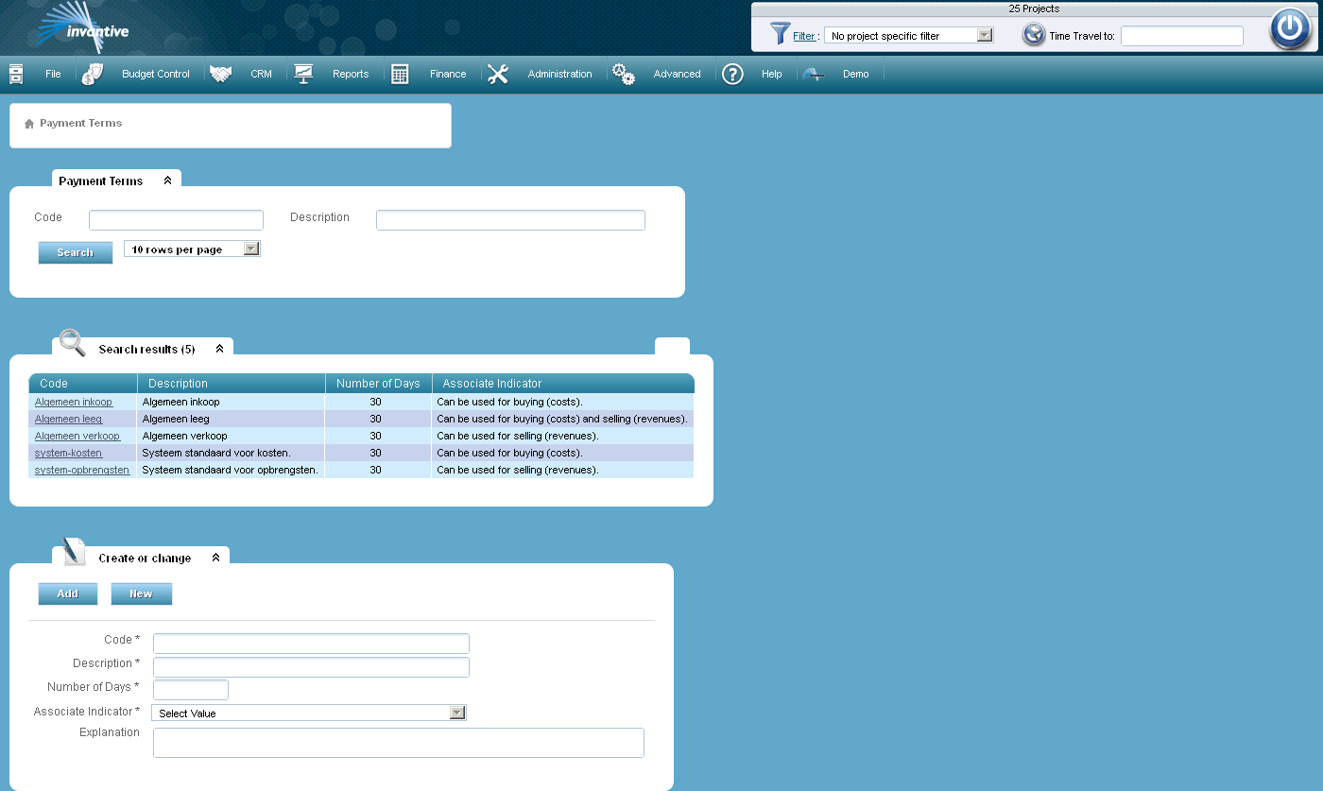This screenshot has width=1323, height=791.
Task: Open the Finance menu
Action: click(x=448, y=74)
